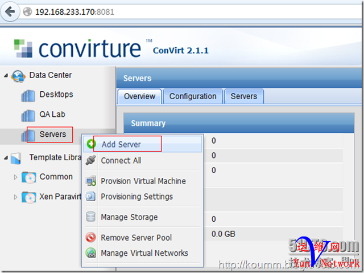364x273 pixels.
Task: Click the Servers pool icon in tree
Action: point(28,135)
